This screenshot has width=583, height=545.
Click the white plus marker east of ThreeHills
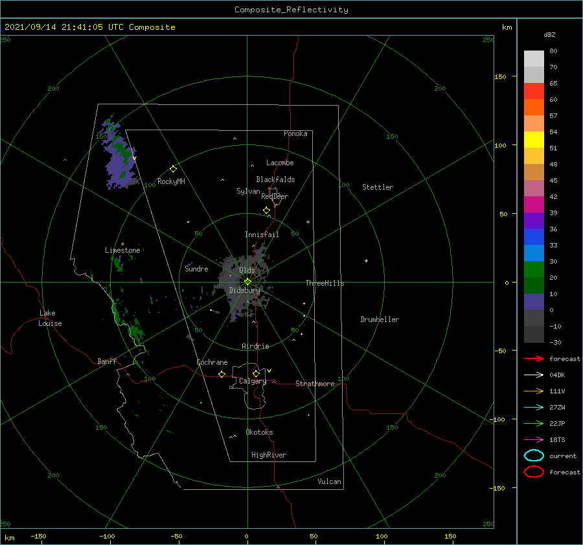[x=366, y=261]
